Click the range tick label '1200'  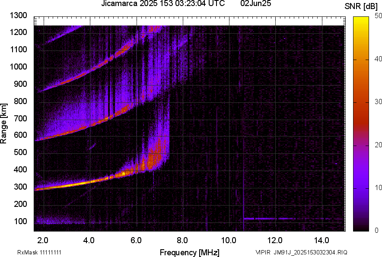(x=18, y=32)
